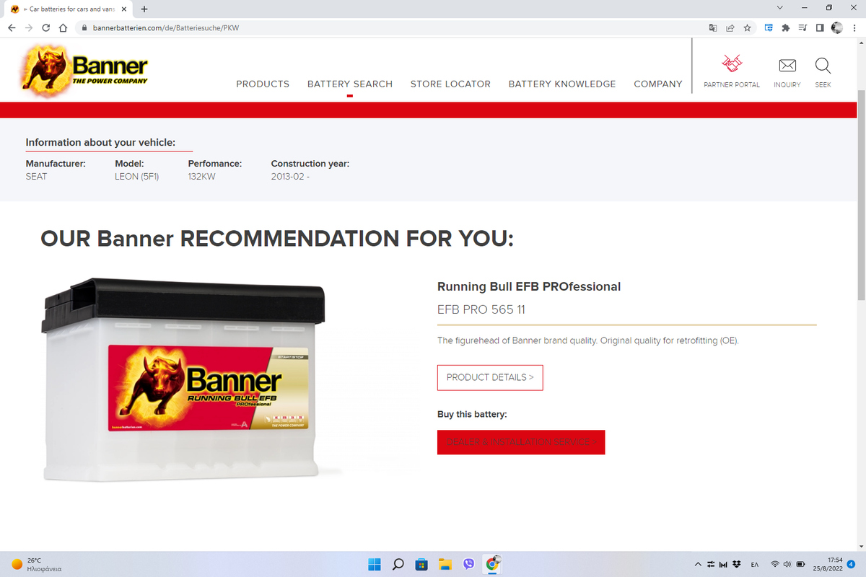
Task: Open the blue web extension icon
Action: tap(769, 28)
